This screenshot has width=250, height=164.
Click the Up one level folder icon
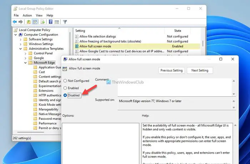[x=29, y=22]
